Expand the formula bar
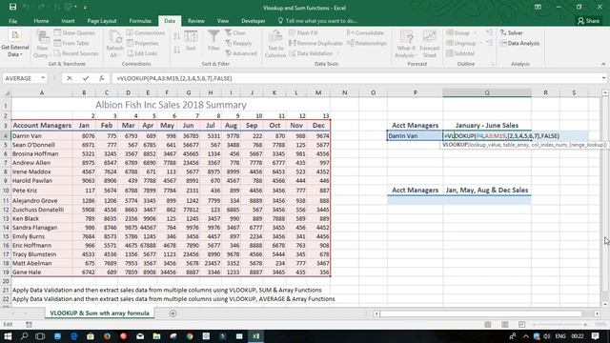The image size is (610, 343). 603,78
